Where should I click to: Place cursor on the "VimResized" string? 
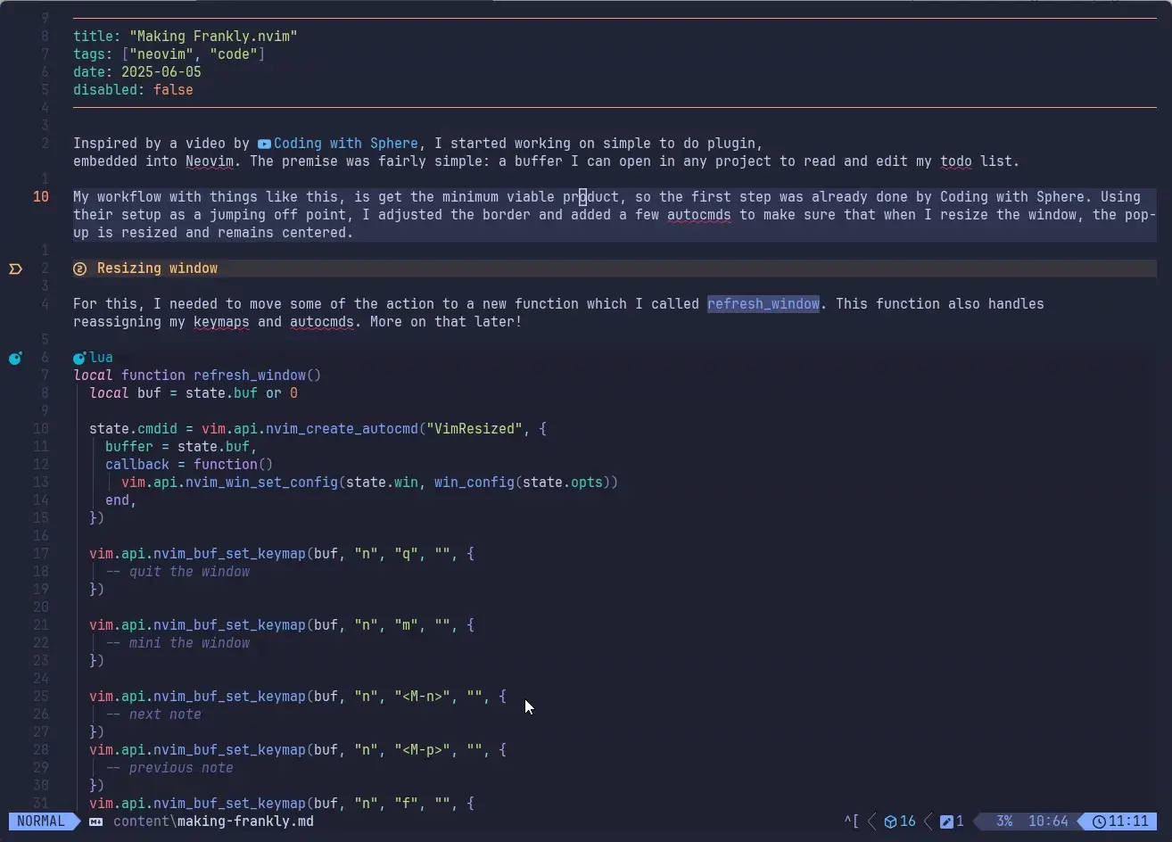click(475, 429)
